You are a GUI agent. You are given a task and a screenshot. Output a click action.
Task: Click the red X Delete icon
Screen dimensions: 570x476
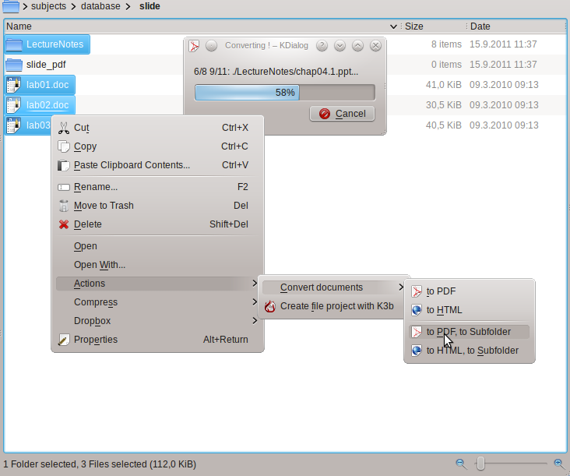point(64,224)
